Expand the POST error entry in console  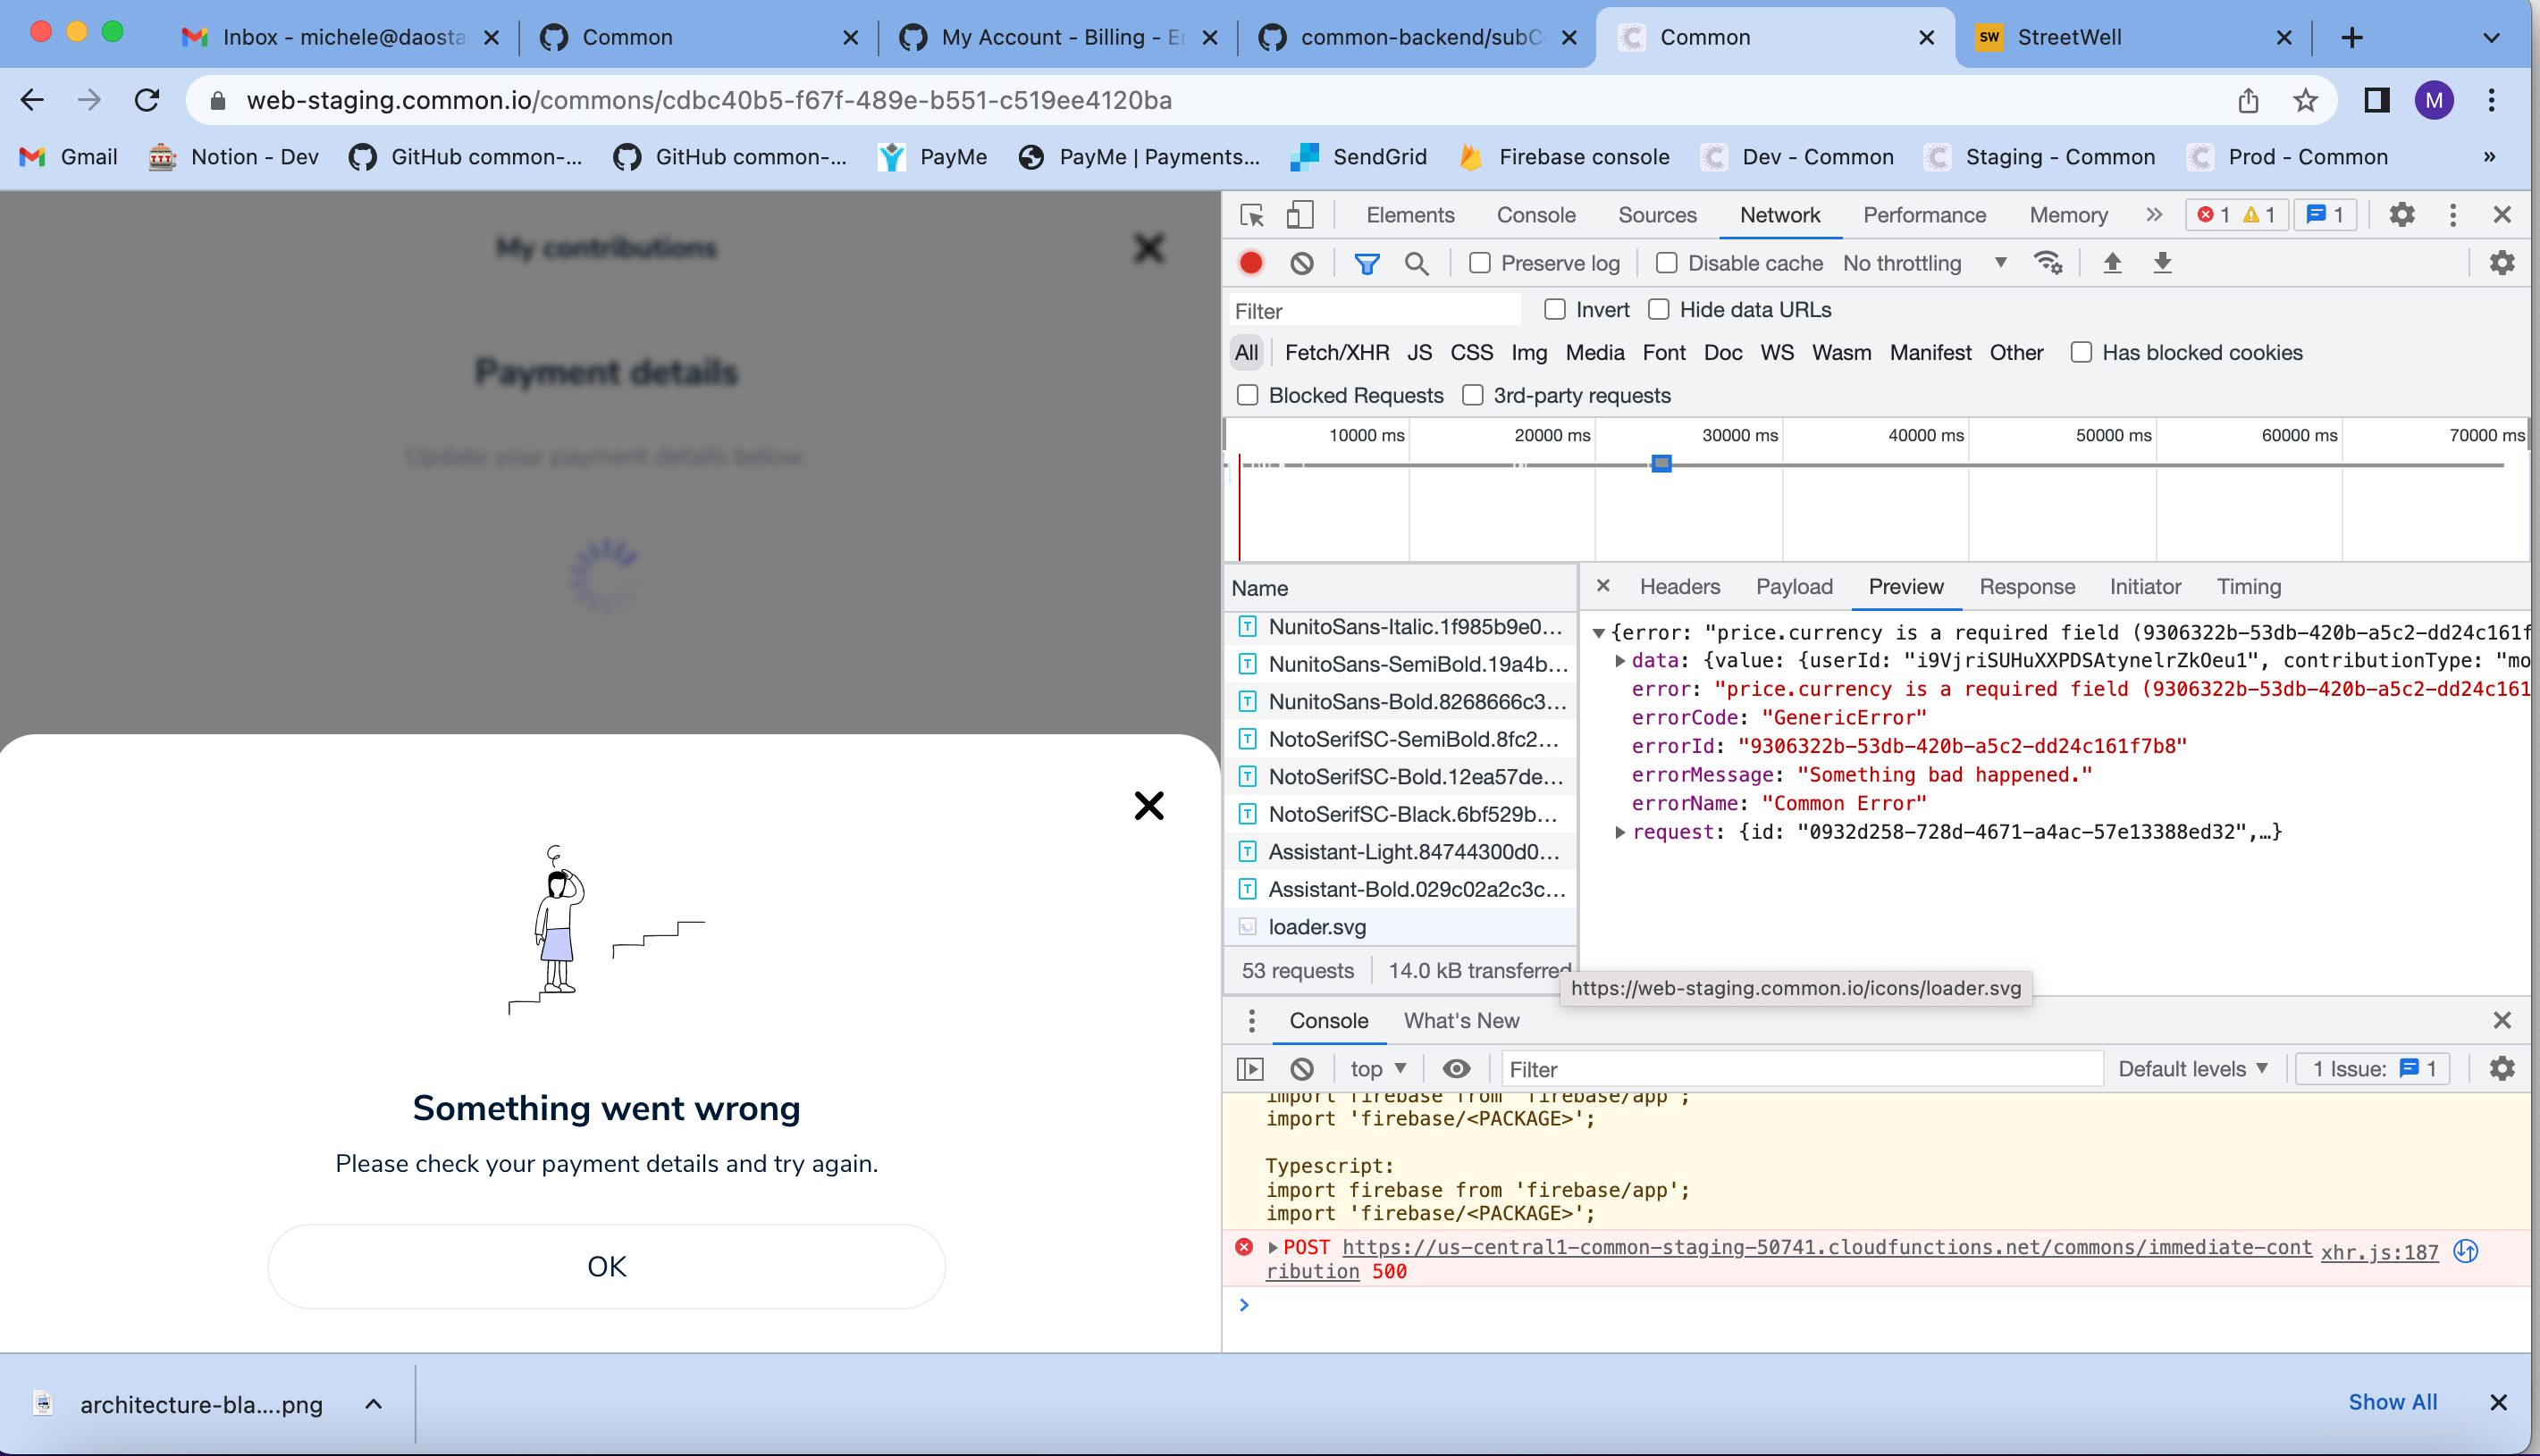click(x=1273, y=1248)
